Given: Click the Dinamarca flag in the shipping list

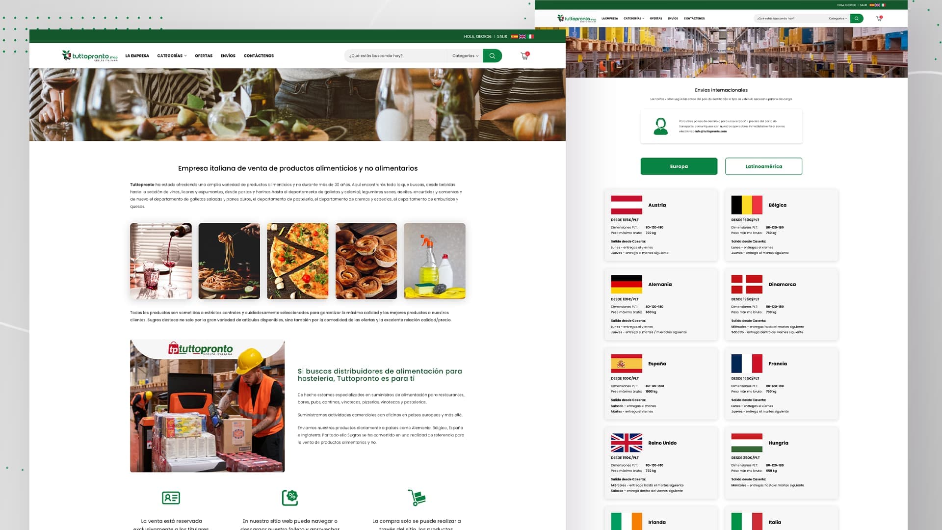Looking at the screenshot, I should pos(747,284).
